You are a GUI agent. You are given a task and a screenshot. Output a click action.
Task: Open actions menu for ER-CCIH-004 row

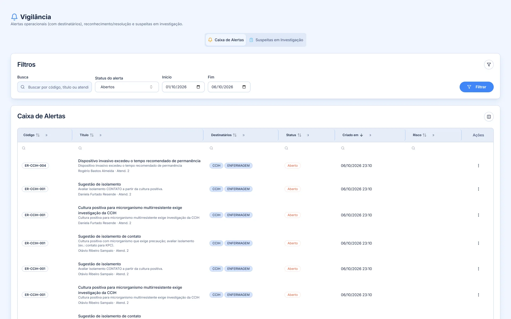[x=478, y=166]
